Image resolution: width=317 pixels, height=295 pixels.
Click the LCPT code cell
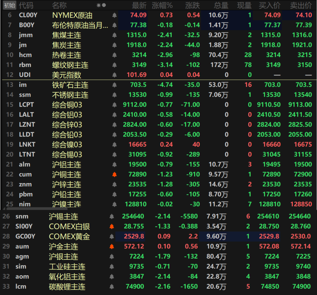[x=26, y=105]
